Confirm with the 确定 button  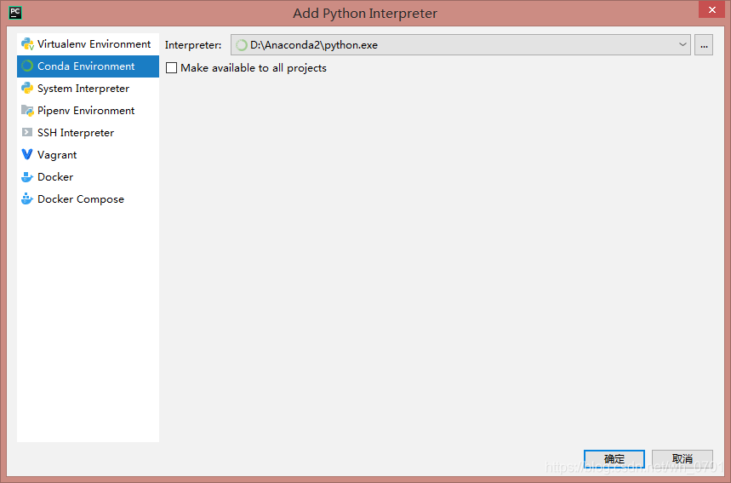coord(614,459)
